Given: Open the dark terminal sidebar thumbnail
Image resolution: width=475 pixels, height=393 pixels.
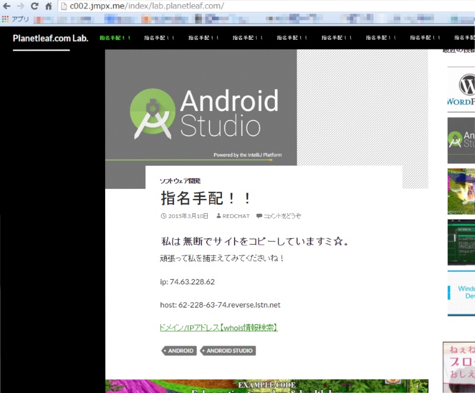Looking at the screenshot, I should coord(461,242).
